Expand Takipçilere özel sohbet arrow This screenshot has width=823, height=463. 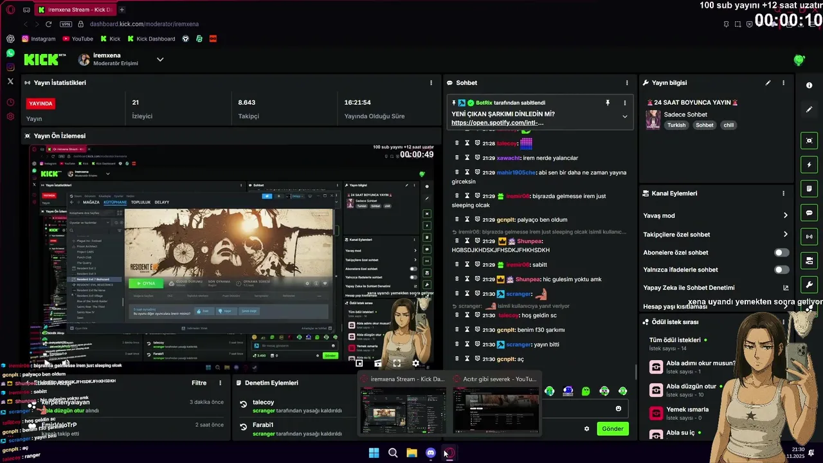pyautogui.click(x=785, y=234)
